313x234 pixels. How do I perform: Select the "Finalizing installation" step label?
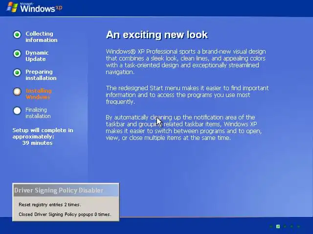coord(38,113)
